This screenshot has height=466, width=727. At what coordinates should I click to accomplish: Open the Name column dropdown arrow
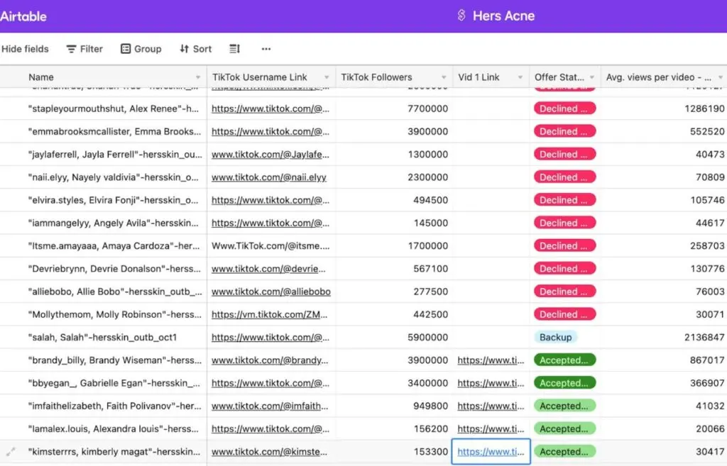point(198,77)
